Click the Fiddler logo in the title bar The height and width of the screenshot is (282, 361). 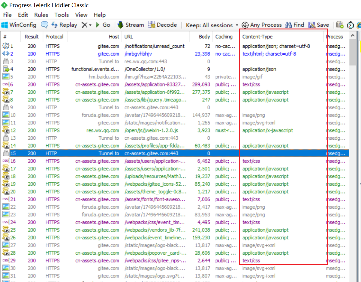[4, 5]
